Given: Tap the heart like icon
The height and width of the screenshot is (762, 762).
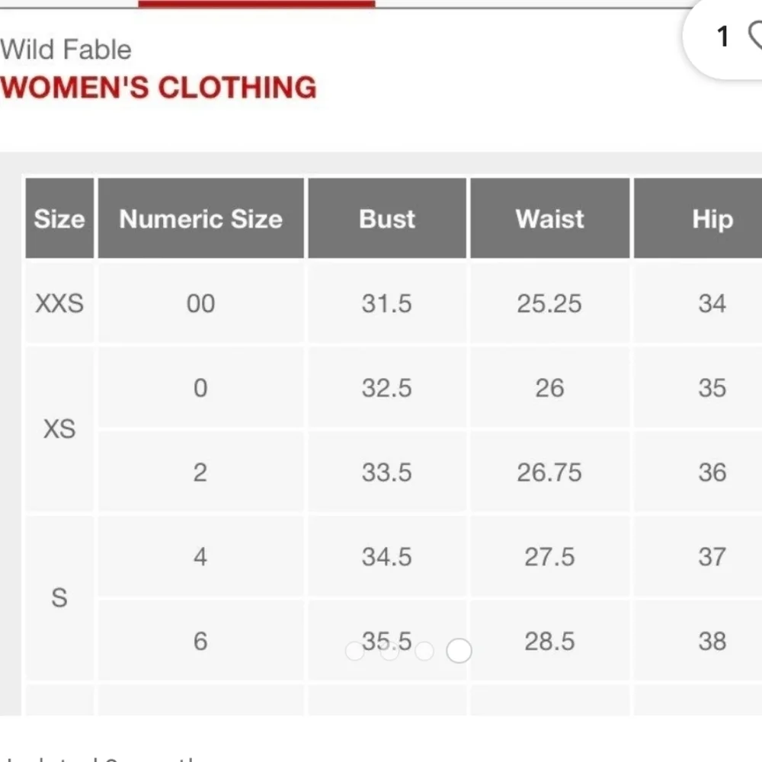Looking at the screenshot, I should (755, 36).
